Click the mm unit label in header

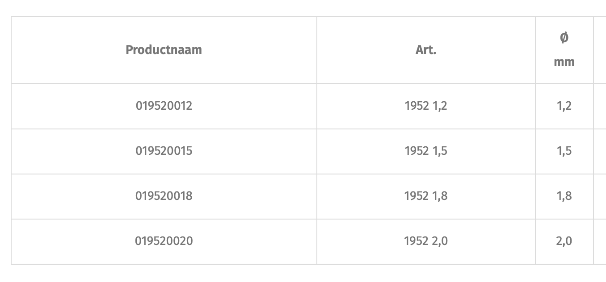pyautogui.click(x=564, y=62)
